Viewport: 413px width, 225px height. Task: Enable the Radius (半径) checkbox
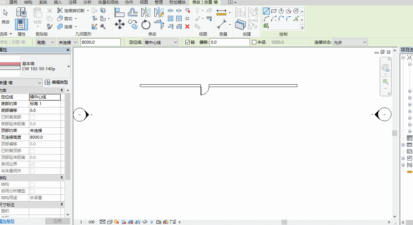coord(254,42)
